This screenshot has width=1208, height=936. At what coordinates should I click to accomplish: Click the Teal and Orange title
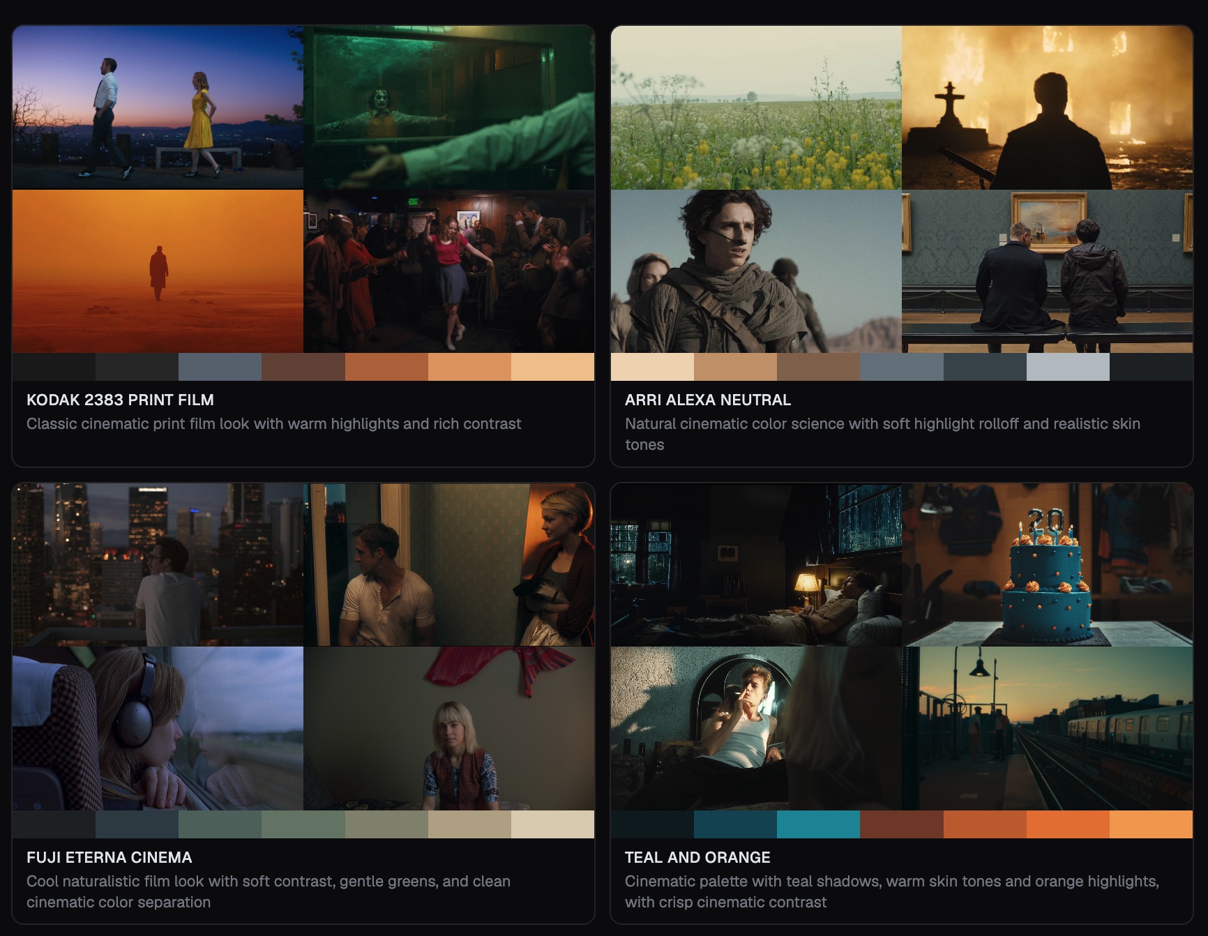[x=697, y=857]
